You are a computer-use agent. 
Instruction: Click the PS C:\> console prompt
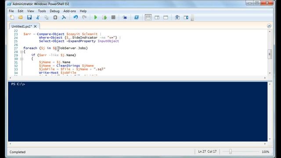pos(18,84)
